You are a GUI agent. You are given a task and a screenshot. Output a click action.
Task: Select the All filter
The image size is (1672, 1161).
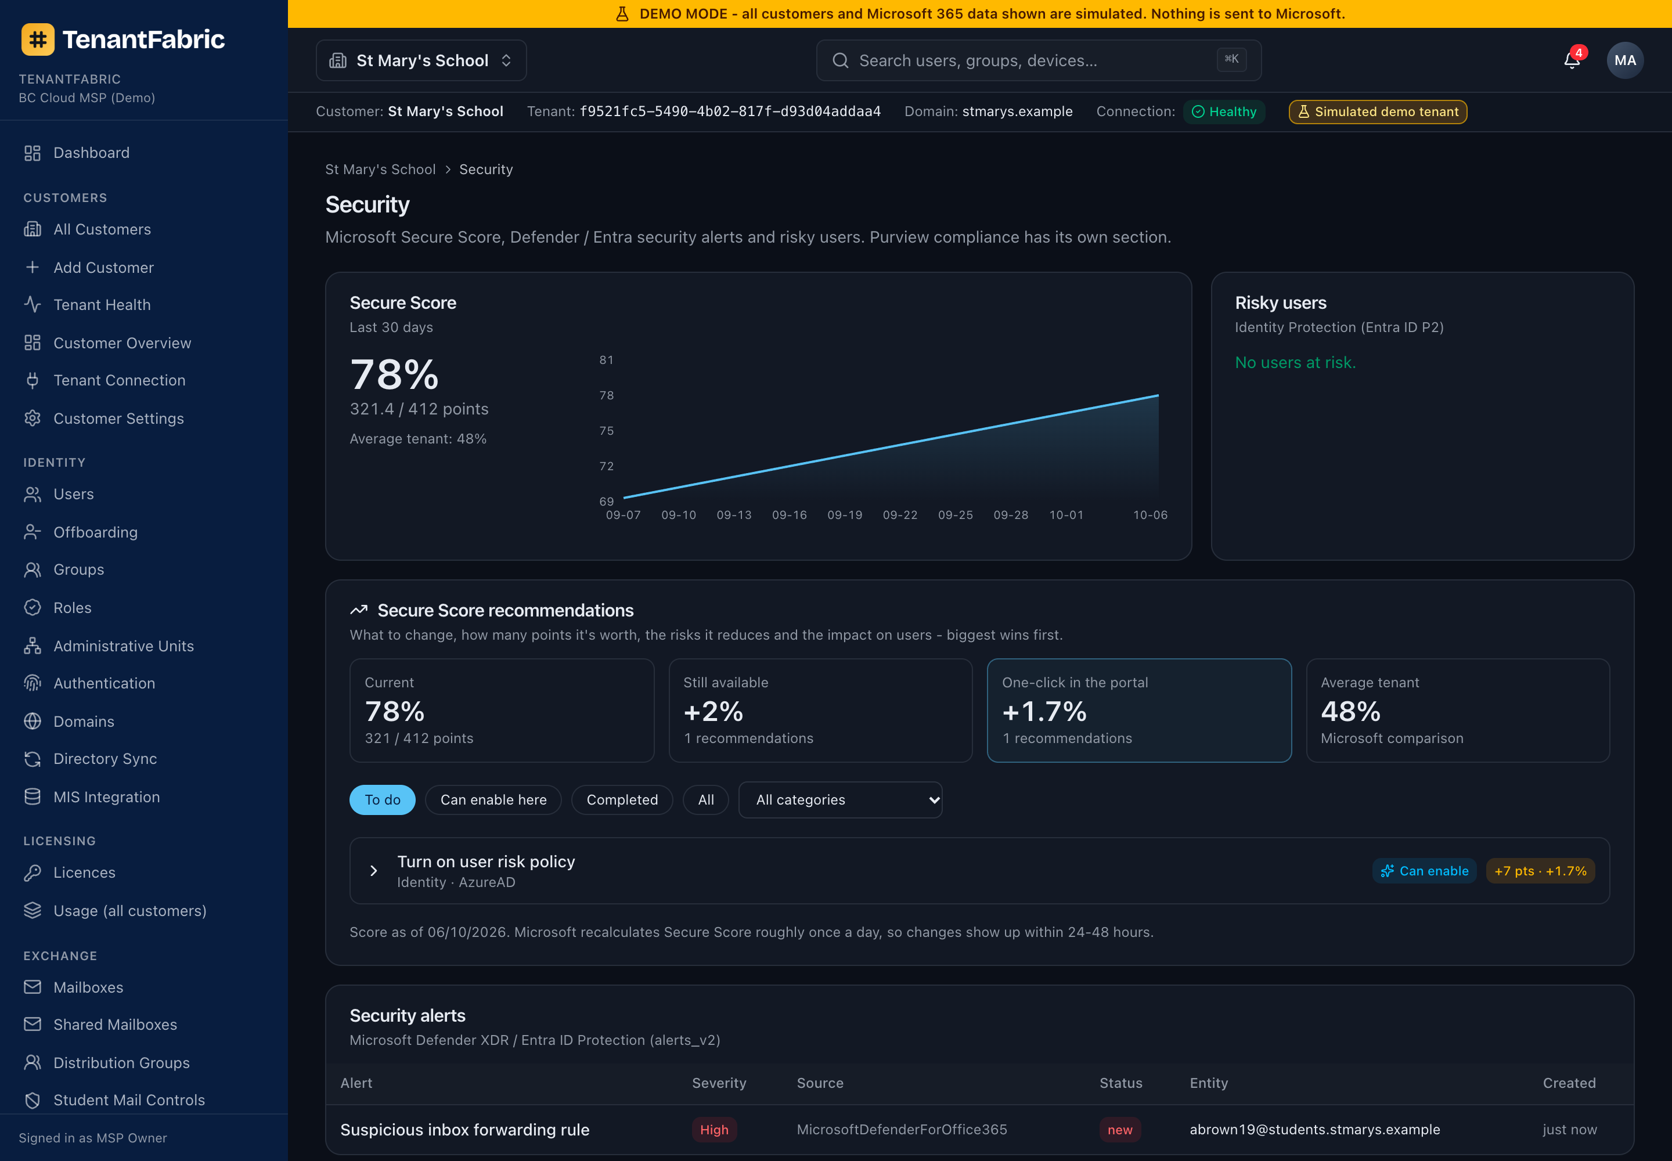pyautogui.click(x=706, y=799)
